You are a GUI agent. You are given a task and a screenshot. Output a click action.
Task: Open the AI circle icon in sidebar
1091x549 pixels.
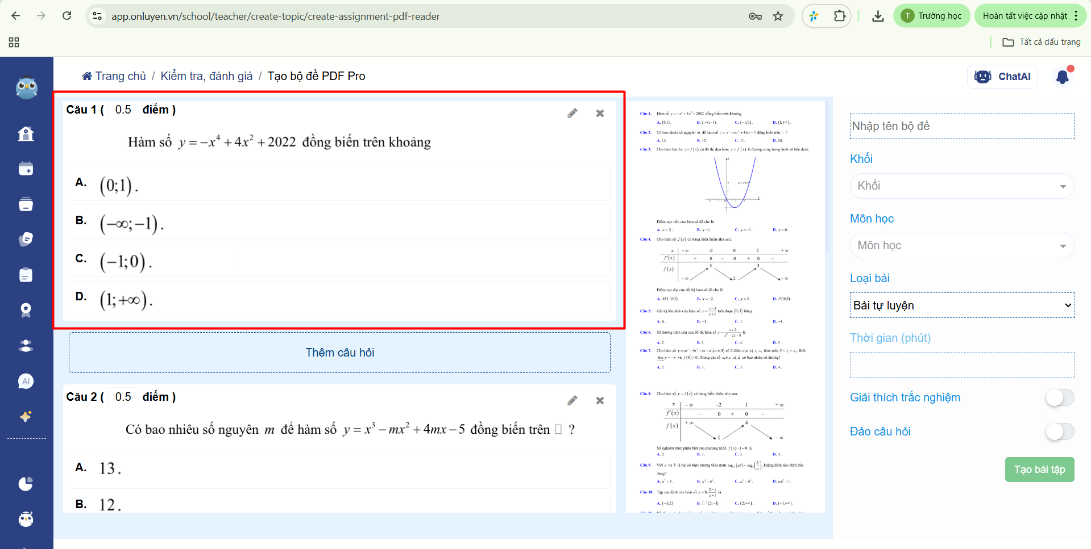pyautogui.click(x=26, y=382)
